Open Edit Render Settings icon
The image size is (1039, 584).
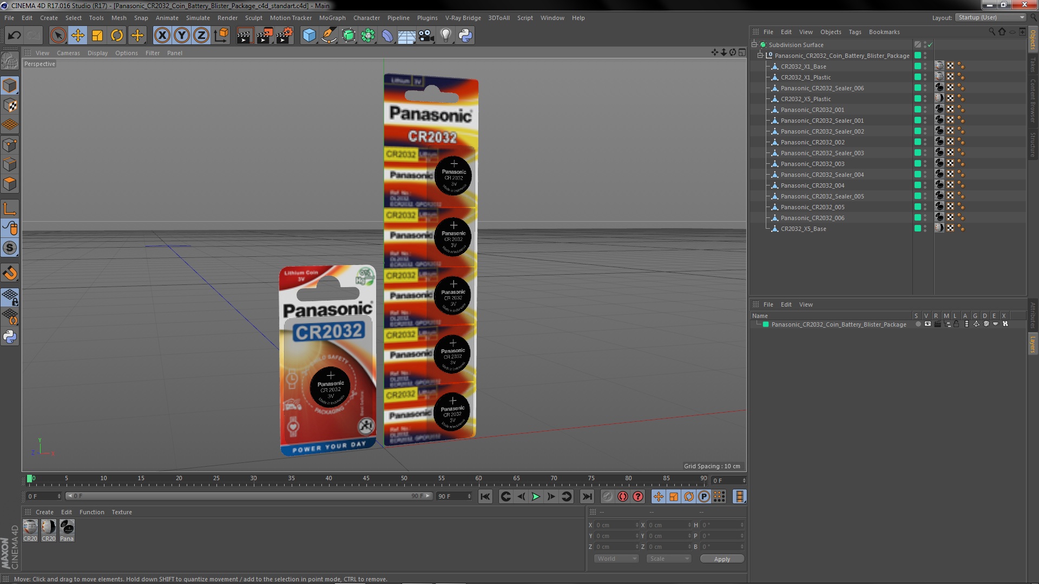pyautogui.click(x=284, y=36)
